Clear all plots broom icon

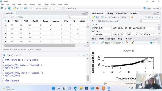(132, 42)
